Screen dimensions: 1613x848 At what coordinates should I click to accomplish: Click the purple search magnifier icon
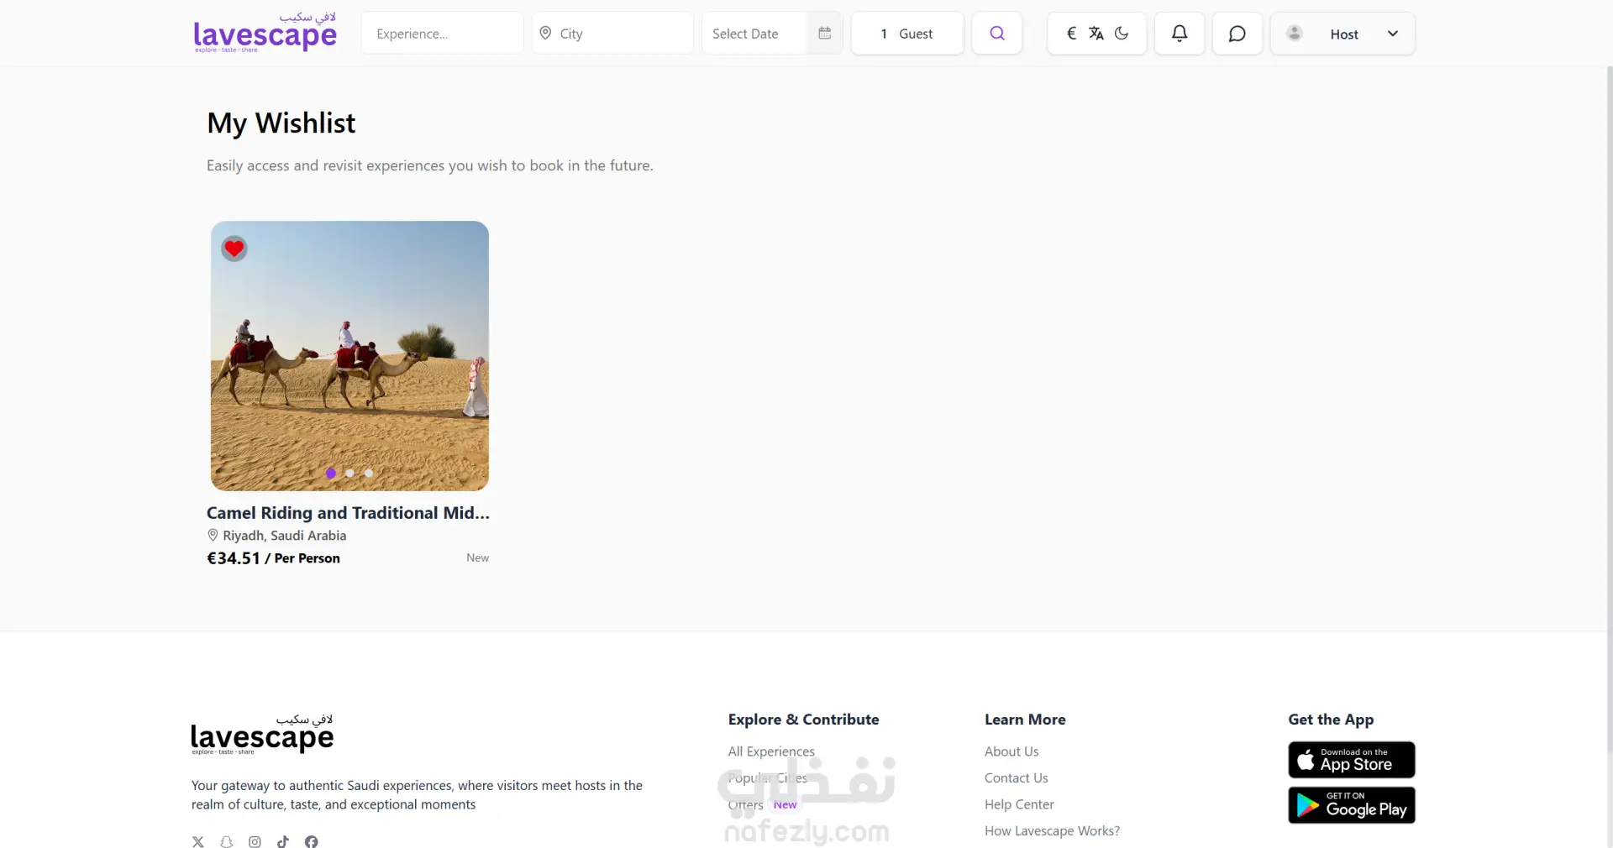(x=996, y=34)
